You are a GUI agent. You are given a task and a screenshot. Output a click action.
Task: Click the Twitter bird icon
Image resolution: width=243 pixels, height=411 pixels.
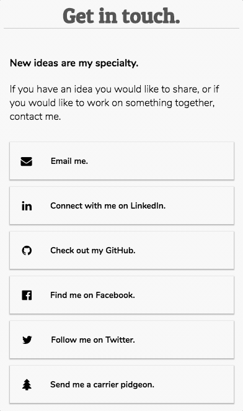click(27, 340)
